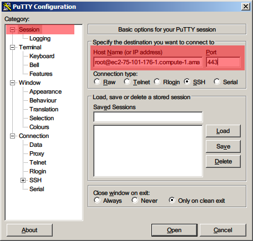The image size is (253, 241).
Task: Open the Colours category
Action: [x=39, y=127]
